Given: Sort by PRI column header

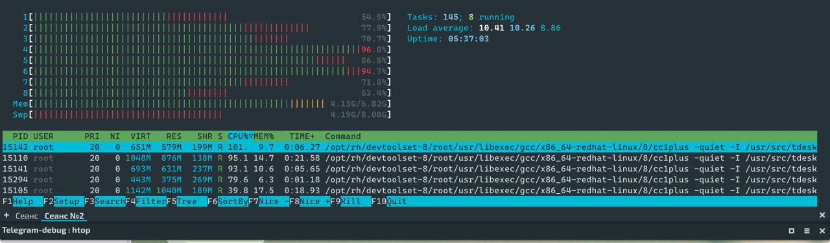Looking at the screenshot, I should [x=91, y=136].
